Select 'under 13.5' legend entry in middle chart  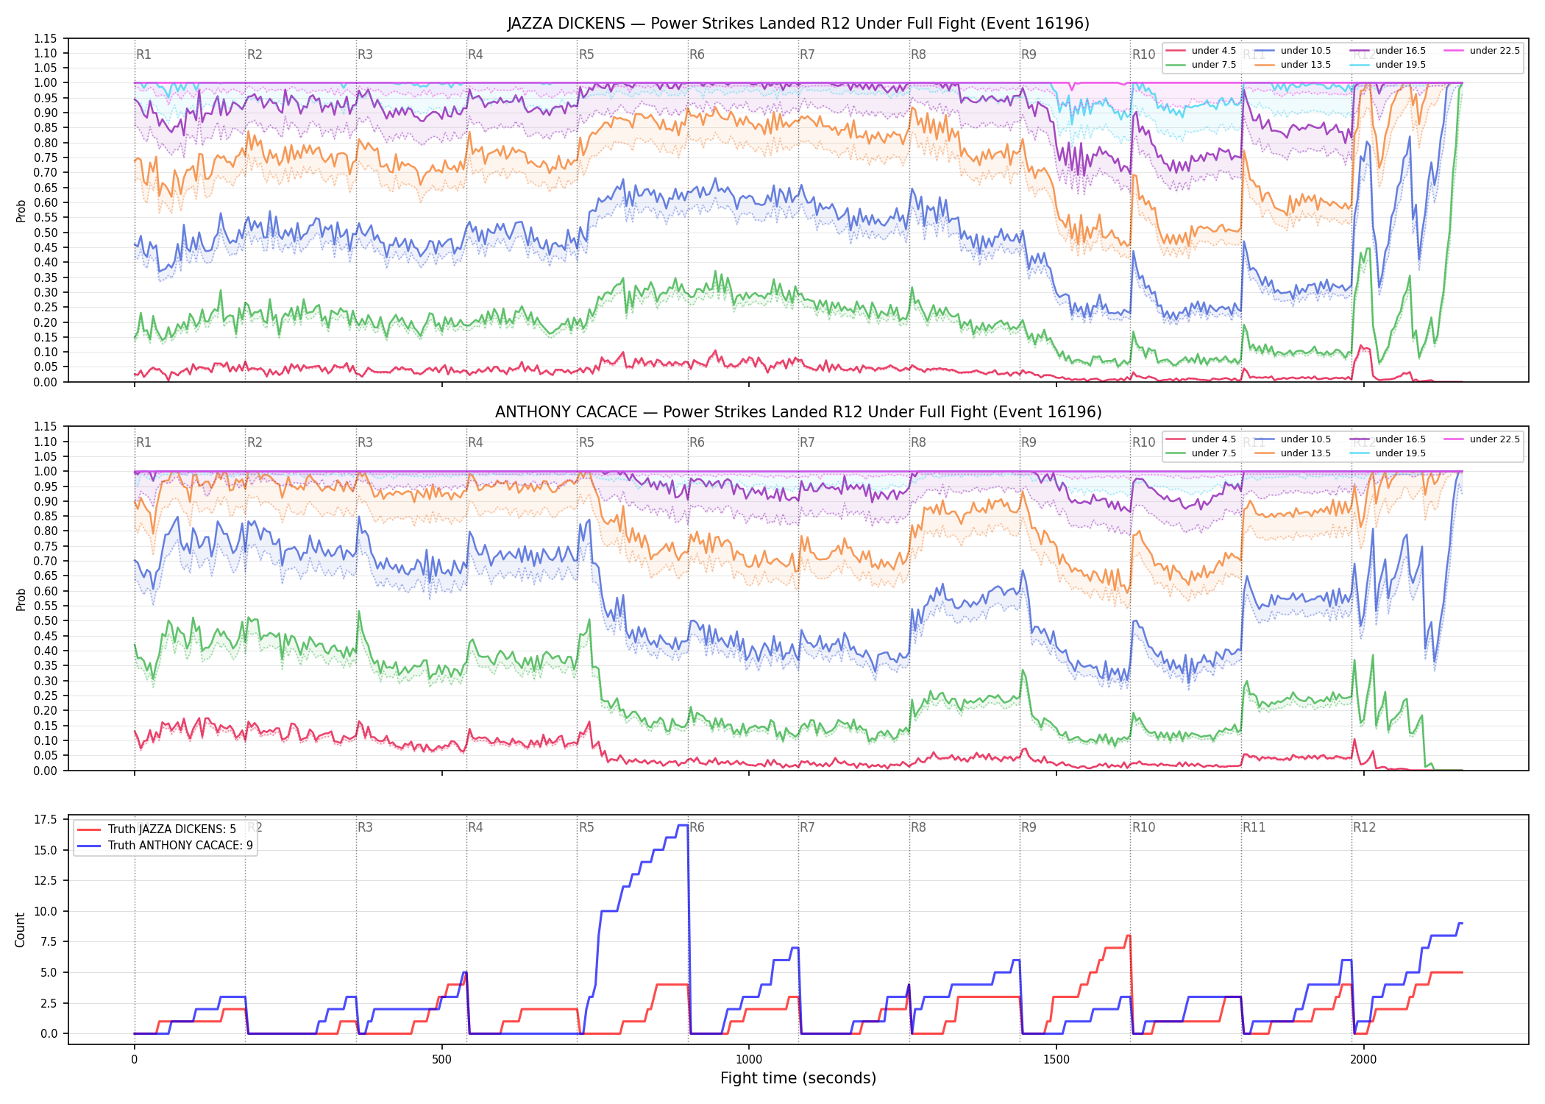coord(1293,453)
